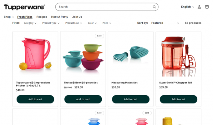Add Thatsa Bowl 5-piece Set to cart
213x125 pixels.
pyautogui.click(x=83, y=99)
